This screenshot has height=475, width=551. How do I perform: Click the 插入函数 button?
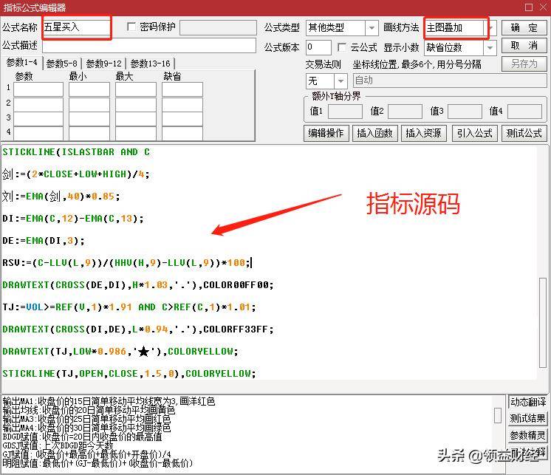(x=374, y=133)
